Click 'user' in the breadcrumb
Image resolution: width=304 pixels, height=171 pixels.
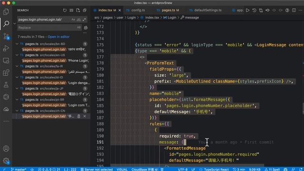point(120,18)
